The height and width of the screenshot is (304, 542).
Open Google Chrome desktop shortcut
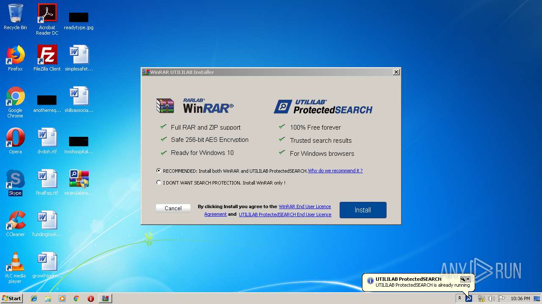pos(15,102)
